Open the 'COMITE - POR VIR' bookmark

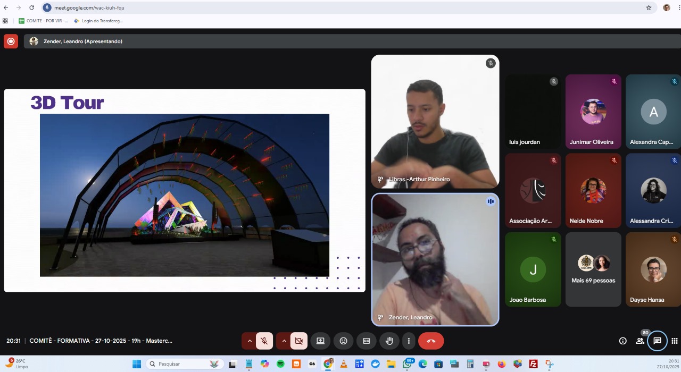coord(44,21)
